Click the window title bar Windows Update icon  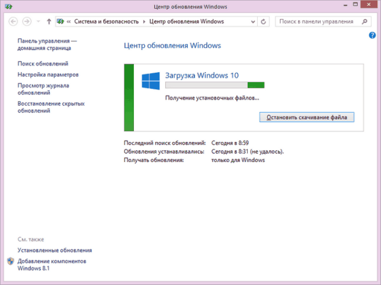[8, 7]
